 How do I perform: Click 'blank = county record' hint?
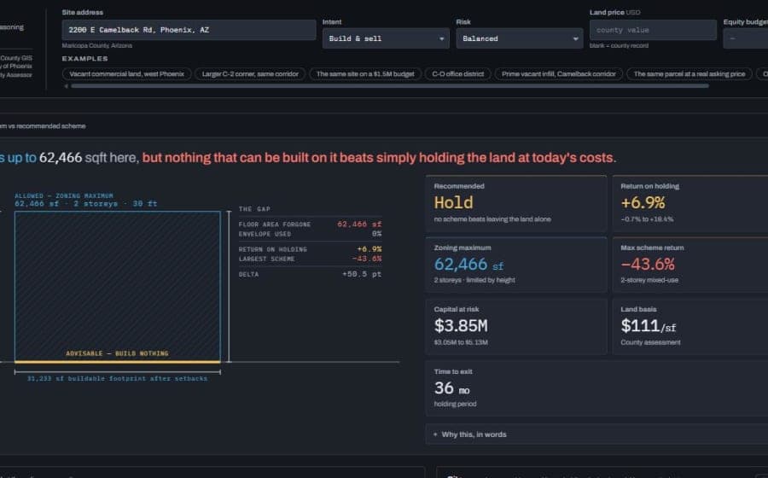(620, 45)
